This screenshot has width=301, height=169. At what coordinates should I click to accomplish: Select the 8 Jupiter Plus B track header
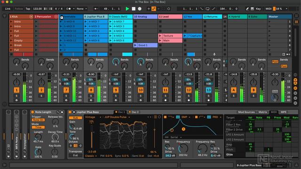[x=96, y=17]
